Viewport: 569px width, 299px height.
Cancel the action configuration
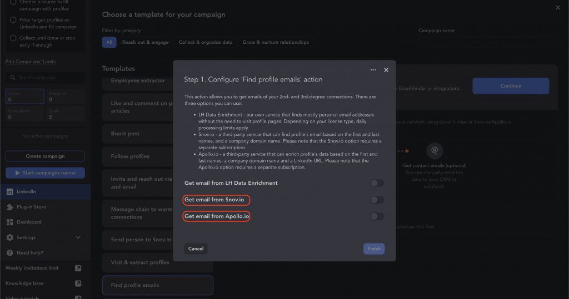(196, 249)
